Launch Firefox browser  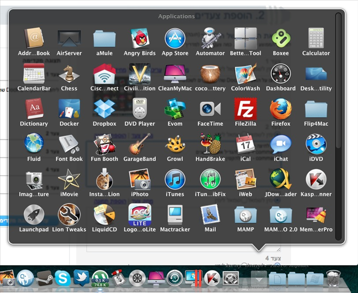281,108
